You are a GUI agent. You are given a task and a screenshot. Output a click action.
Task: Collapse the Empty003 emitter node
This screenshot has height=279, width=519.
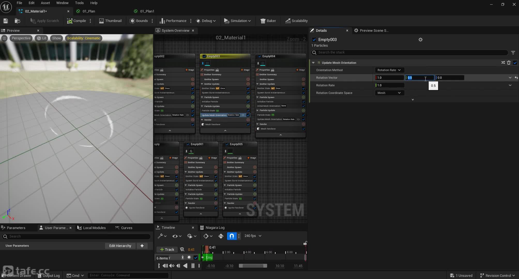[x=225, y=131]
